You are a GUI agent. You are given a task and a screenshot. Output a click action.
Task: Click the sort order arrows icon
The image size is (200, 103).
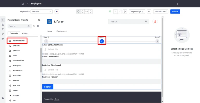click(x=34, y=26)
